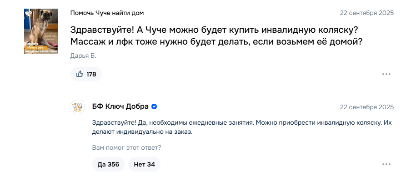The image size is (406, 182).
Task: Click the 178 likes counter
Action: [x=91, y=74]
